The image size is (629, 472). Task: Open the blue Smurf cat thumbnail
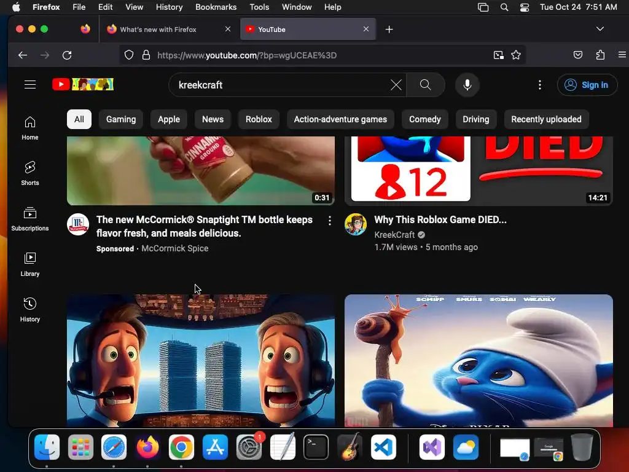[479, 360]
